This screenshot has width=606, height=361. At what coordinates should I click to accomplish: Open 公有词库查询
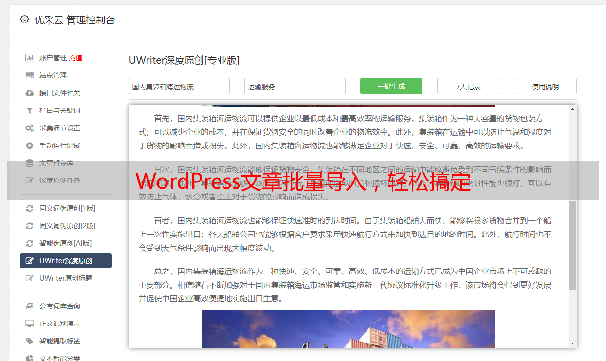click(60, 306)
